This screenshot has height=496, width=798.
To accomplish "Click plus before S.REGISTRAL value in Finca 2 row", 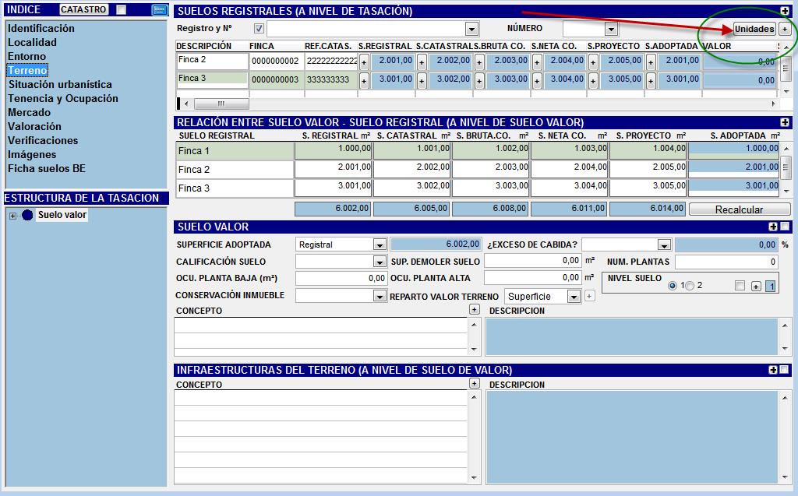I will 364,62.
